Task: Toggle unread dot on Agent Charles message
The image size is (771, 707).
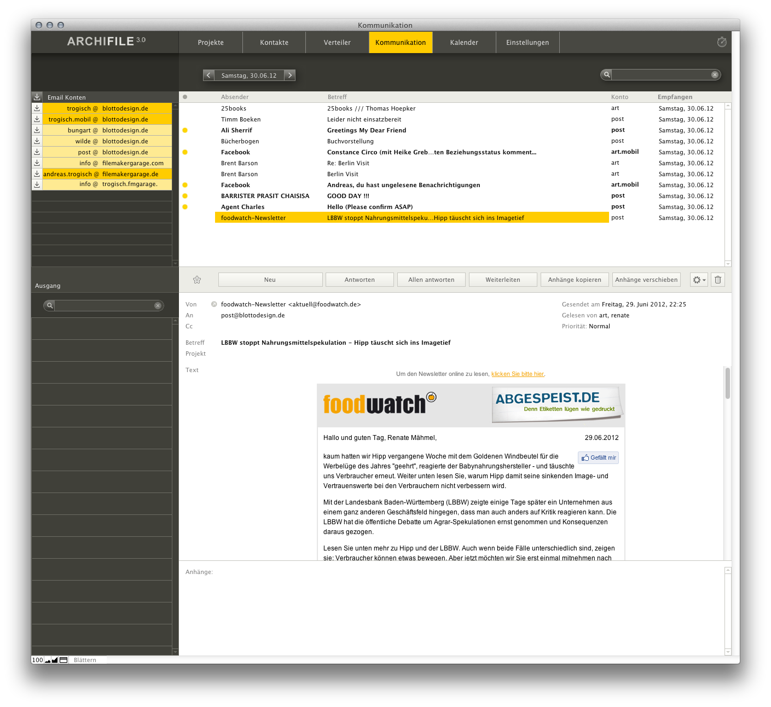Action: (x=185, y=207)
